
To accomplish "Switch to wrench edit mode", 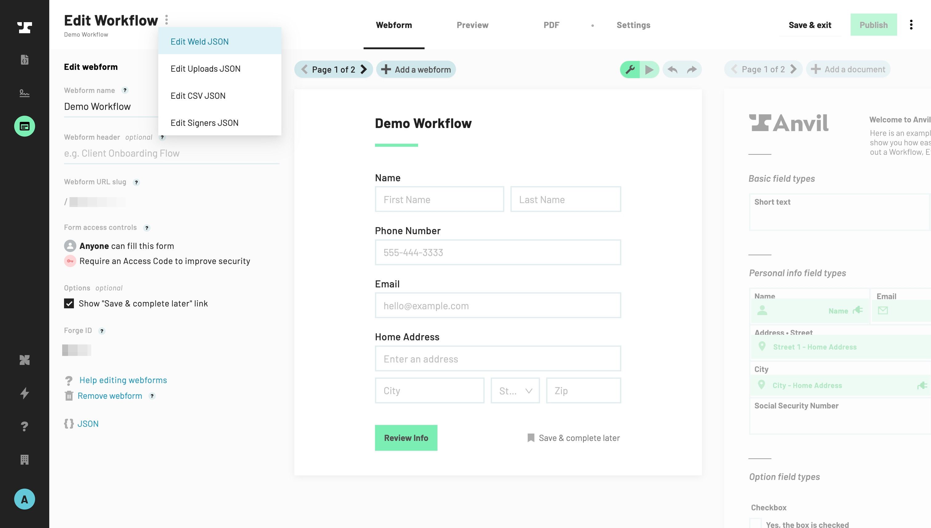I will (x=630, y=69).
